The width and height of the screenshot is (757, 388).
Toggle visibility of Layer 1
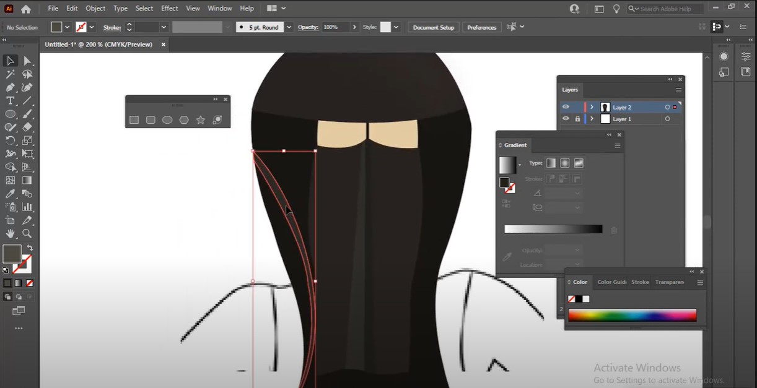[566, 119]
